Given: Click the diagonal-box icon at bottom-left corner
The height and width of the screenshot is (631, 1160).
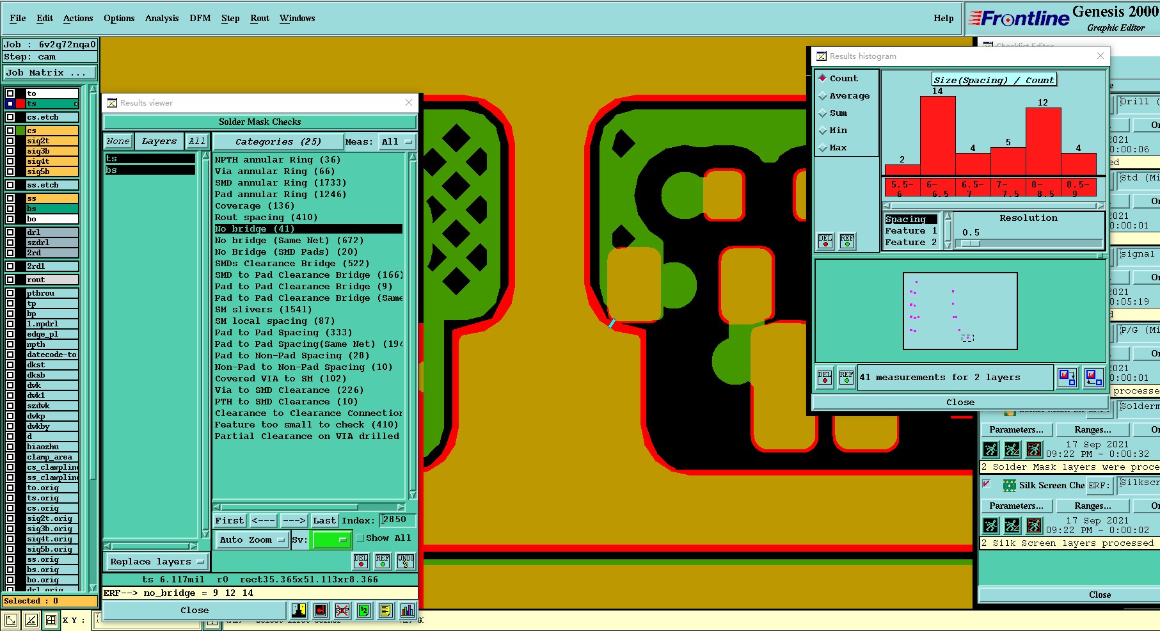Looking at the screenshot, I should [x=11, y=619].
